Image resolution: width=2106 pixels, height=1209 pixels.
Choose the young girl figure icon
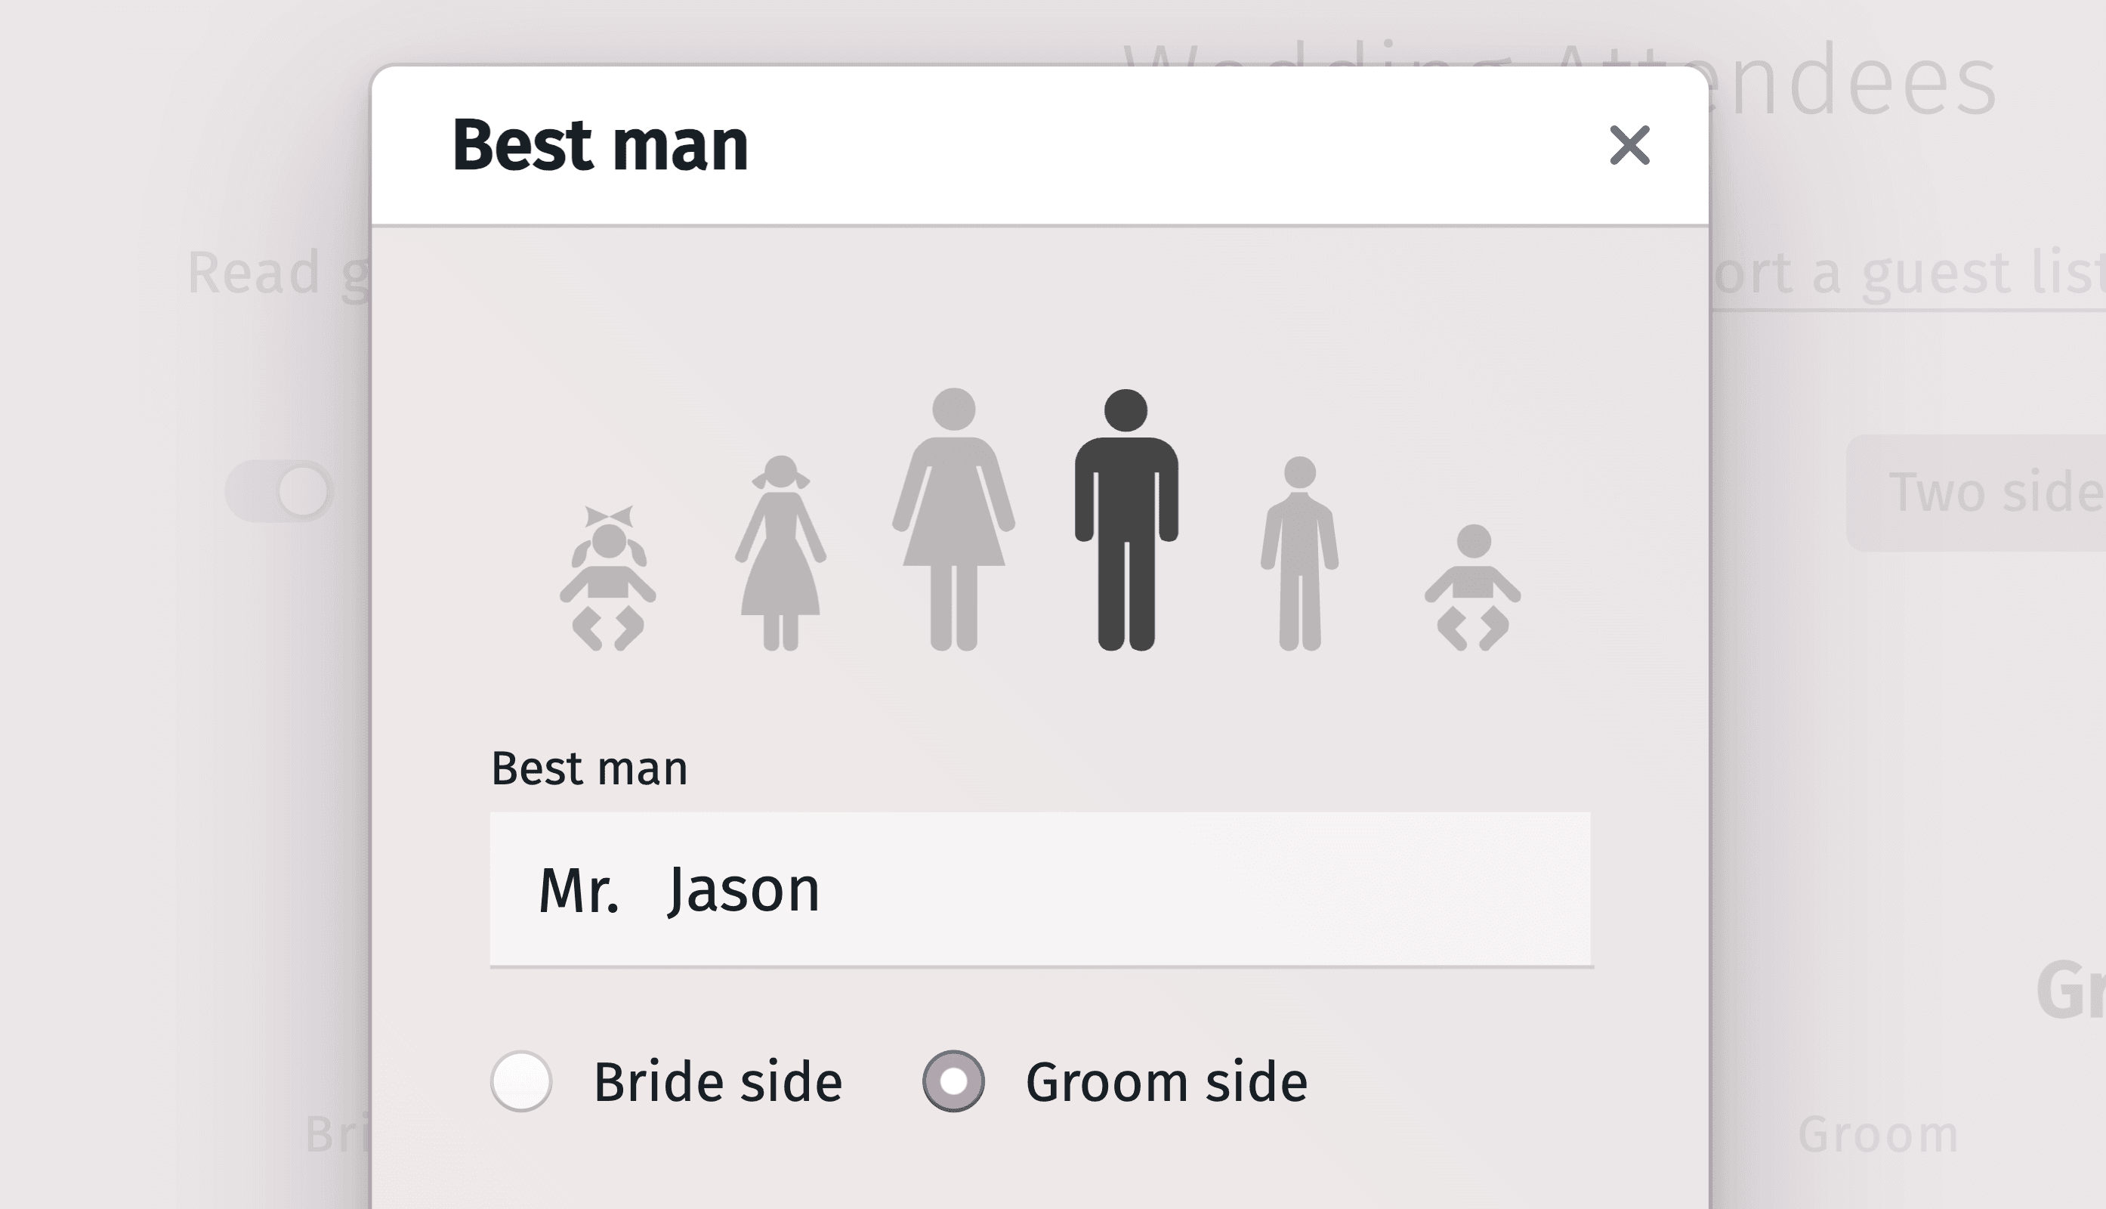pyautogui.click(x=780, y=553)
